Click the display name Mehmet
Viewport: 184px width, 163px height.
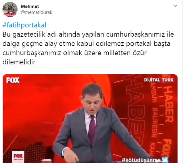(30, 6)
